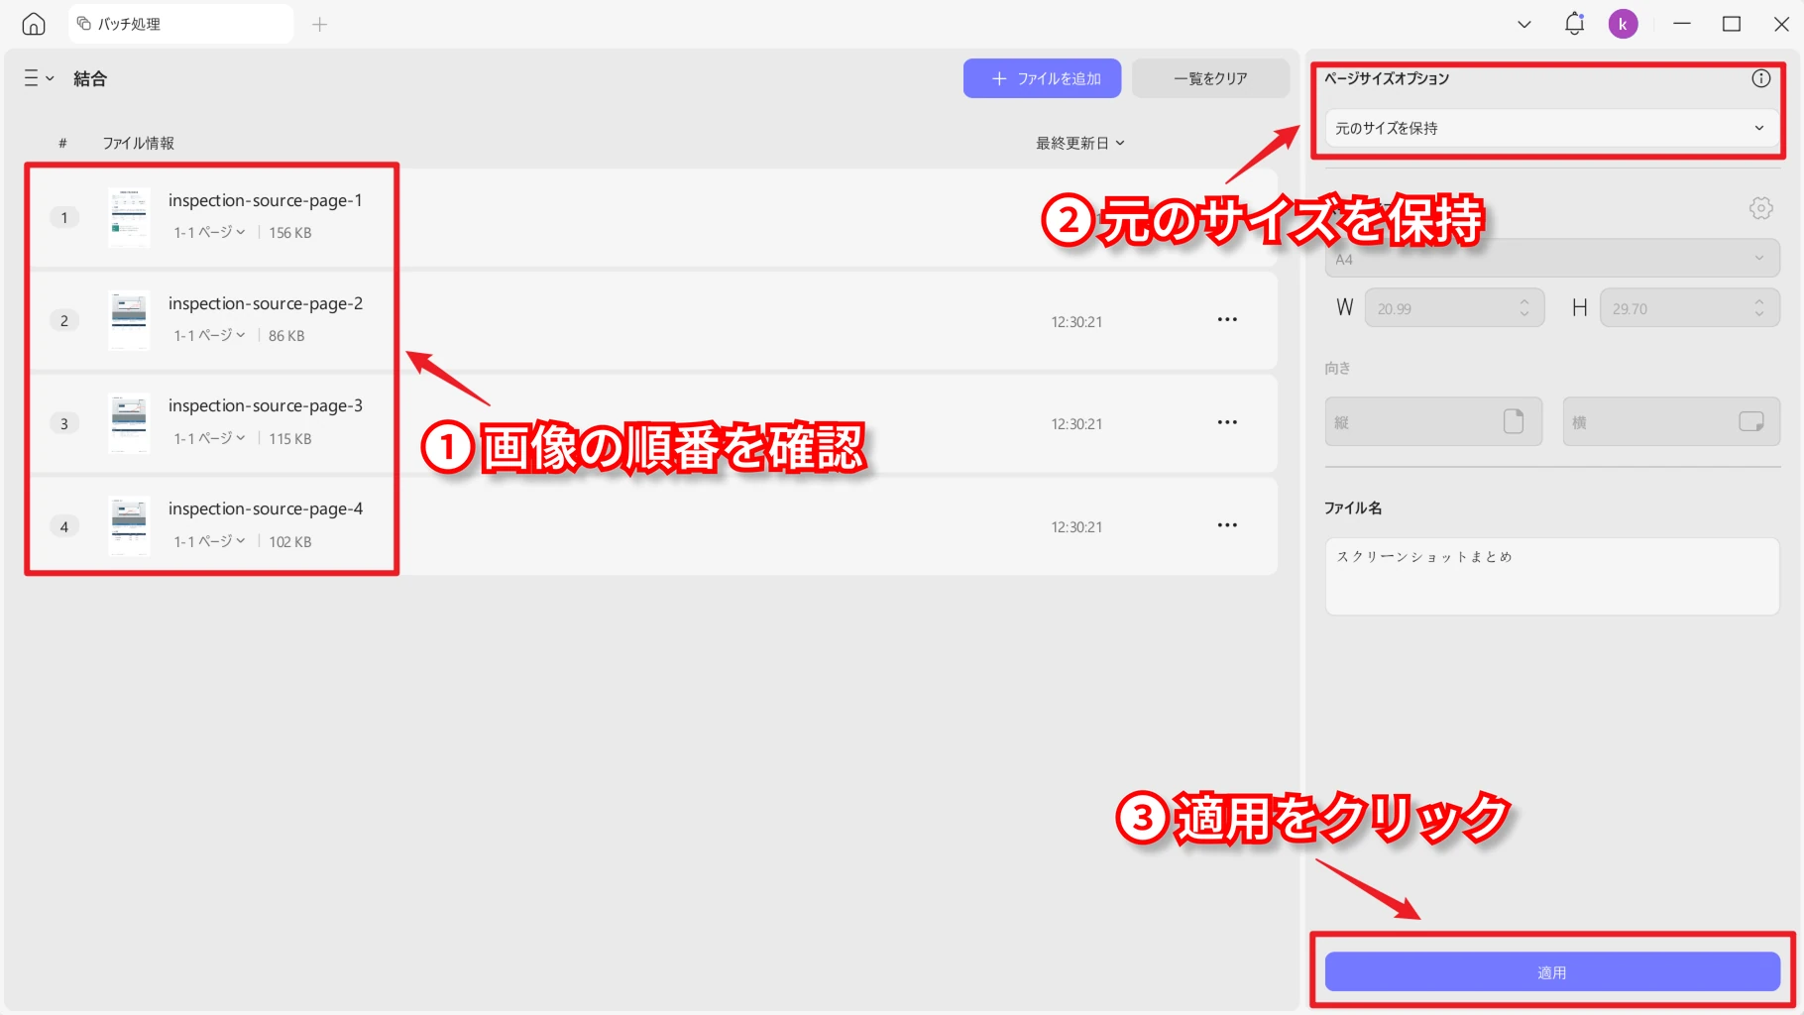
Task: Expand page range of inspection-source-page-1
Action: (x=209, y=232)
